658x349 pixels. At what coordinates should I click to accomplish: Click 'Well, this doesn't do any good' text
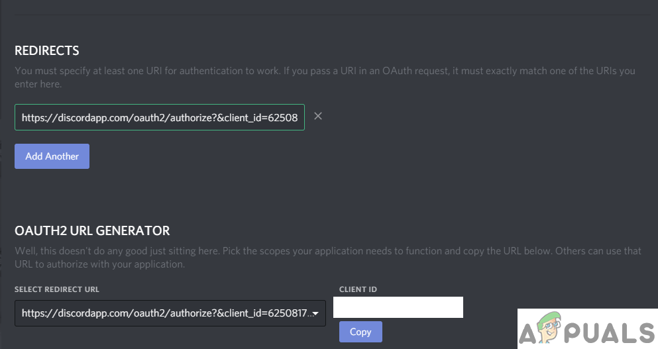(x=80, y=251)
